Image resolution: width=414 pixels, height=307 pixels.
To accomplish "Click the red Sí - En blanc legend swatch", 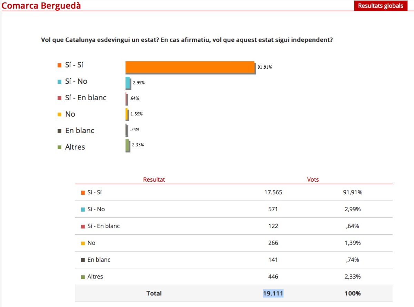I will (59, 98).
